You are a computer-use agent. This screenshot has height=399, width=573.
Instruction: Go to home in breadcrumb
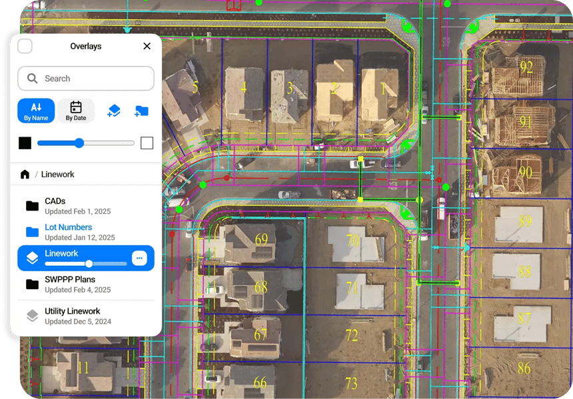click(x=25, y=175)
